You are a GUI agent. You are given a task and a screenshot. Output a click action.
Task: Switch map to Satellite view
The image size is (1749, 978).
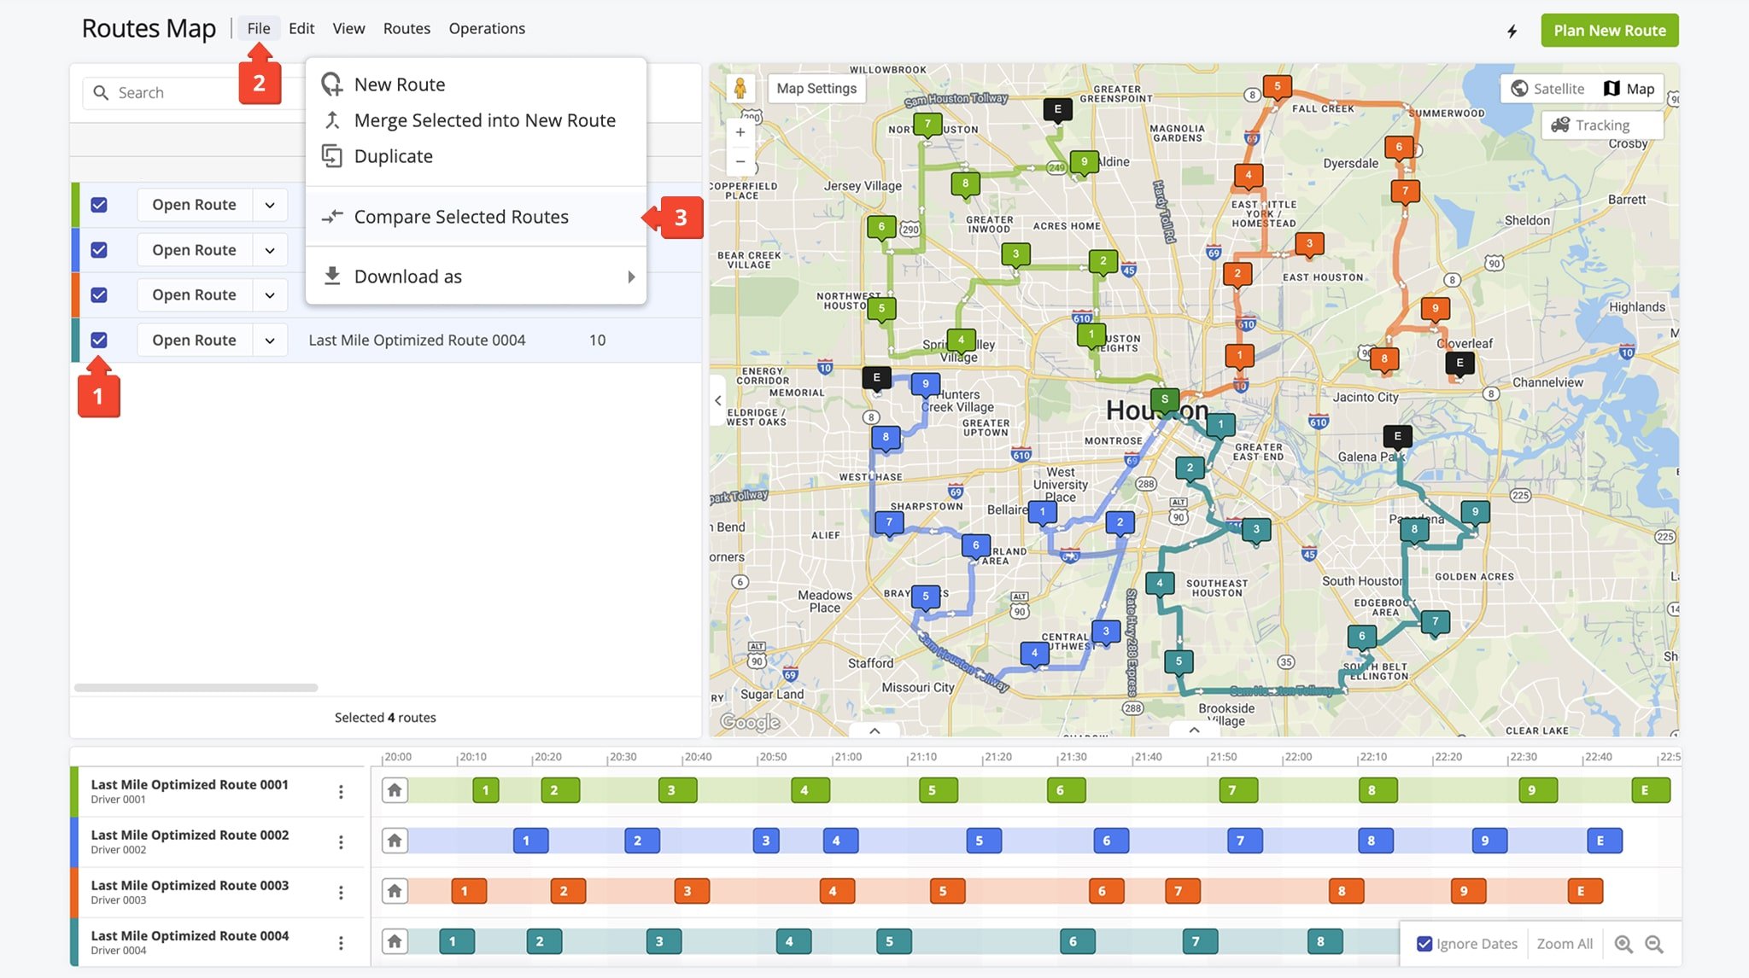[x=1547, y=89]
